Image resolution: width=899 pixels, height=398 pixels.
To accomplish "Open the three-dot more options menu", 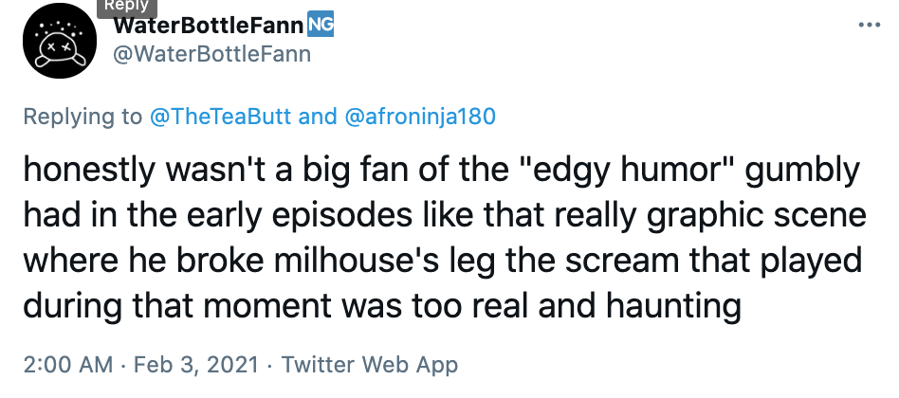I will coord(869,26).
